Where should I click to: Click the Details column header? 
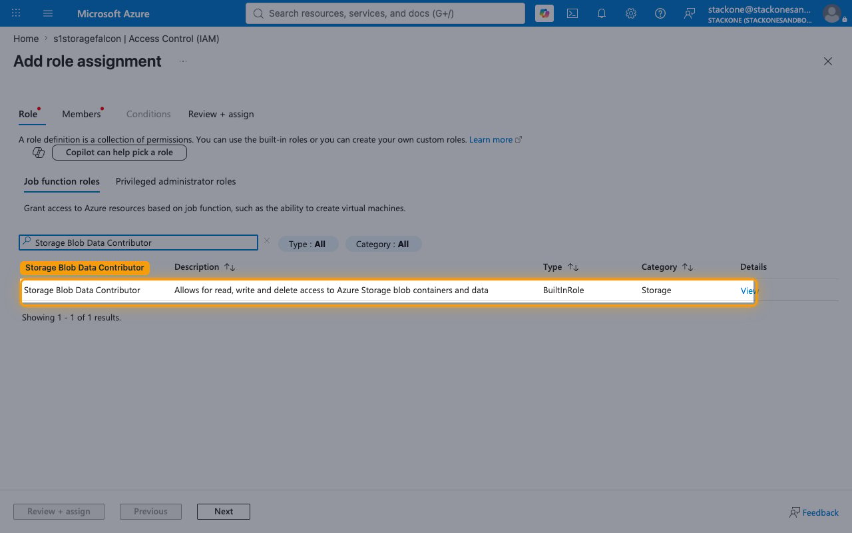tap(753, 267)
